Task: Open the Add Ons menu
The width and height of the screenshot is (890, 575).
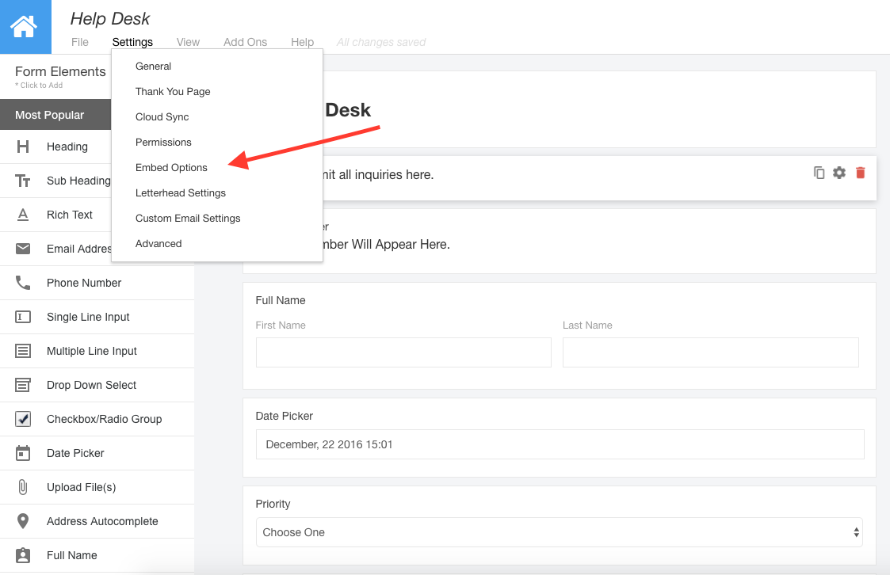Action: pyautogui.click(x=245, y=42)
